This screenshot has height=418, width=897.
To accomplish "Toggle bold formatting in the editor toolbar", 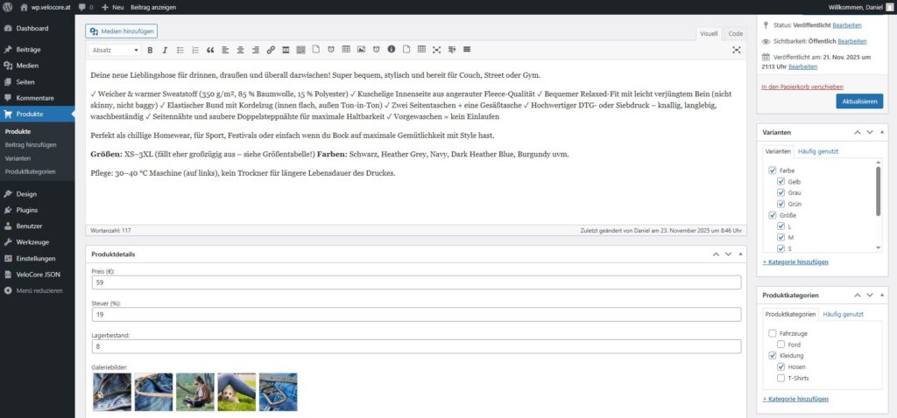I will (x=151, y=50).
